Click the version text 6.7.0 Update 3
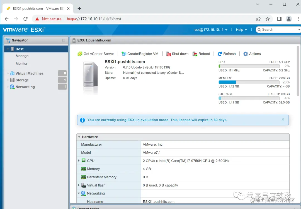The width and height of the screenshot is (301, 209). click(x=147, y=67)
